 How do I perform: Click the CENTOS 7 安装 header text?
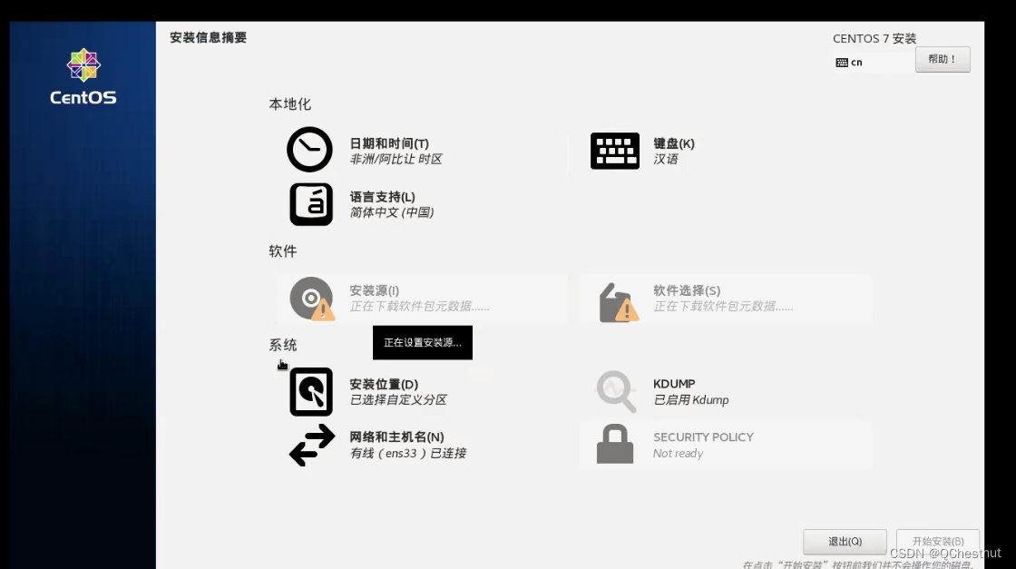click(x=874, y=39)
